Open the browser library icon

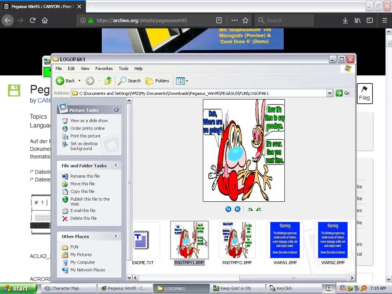(x=358, y=20)
